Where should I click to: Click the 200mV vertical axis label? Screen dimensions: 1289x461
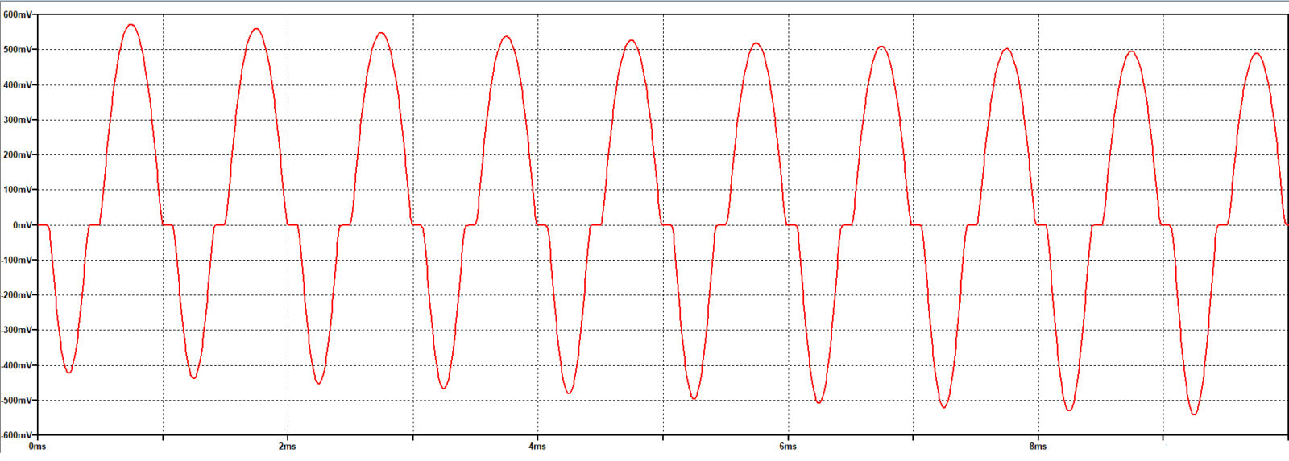tap(17, 154)
